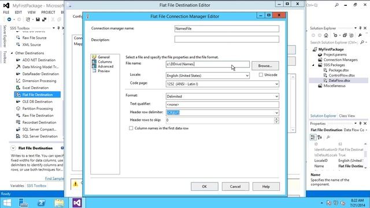Image resolution: width=370 pixels, height=208 pixels.
Task: Open the Preview page in connection editor
Action: point(104,71)
